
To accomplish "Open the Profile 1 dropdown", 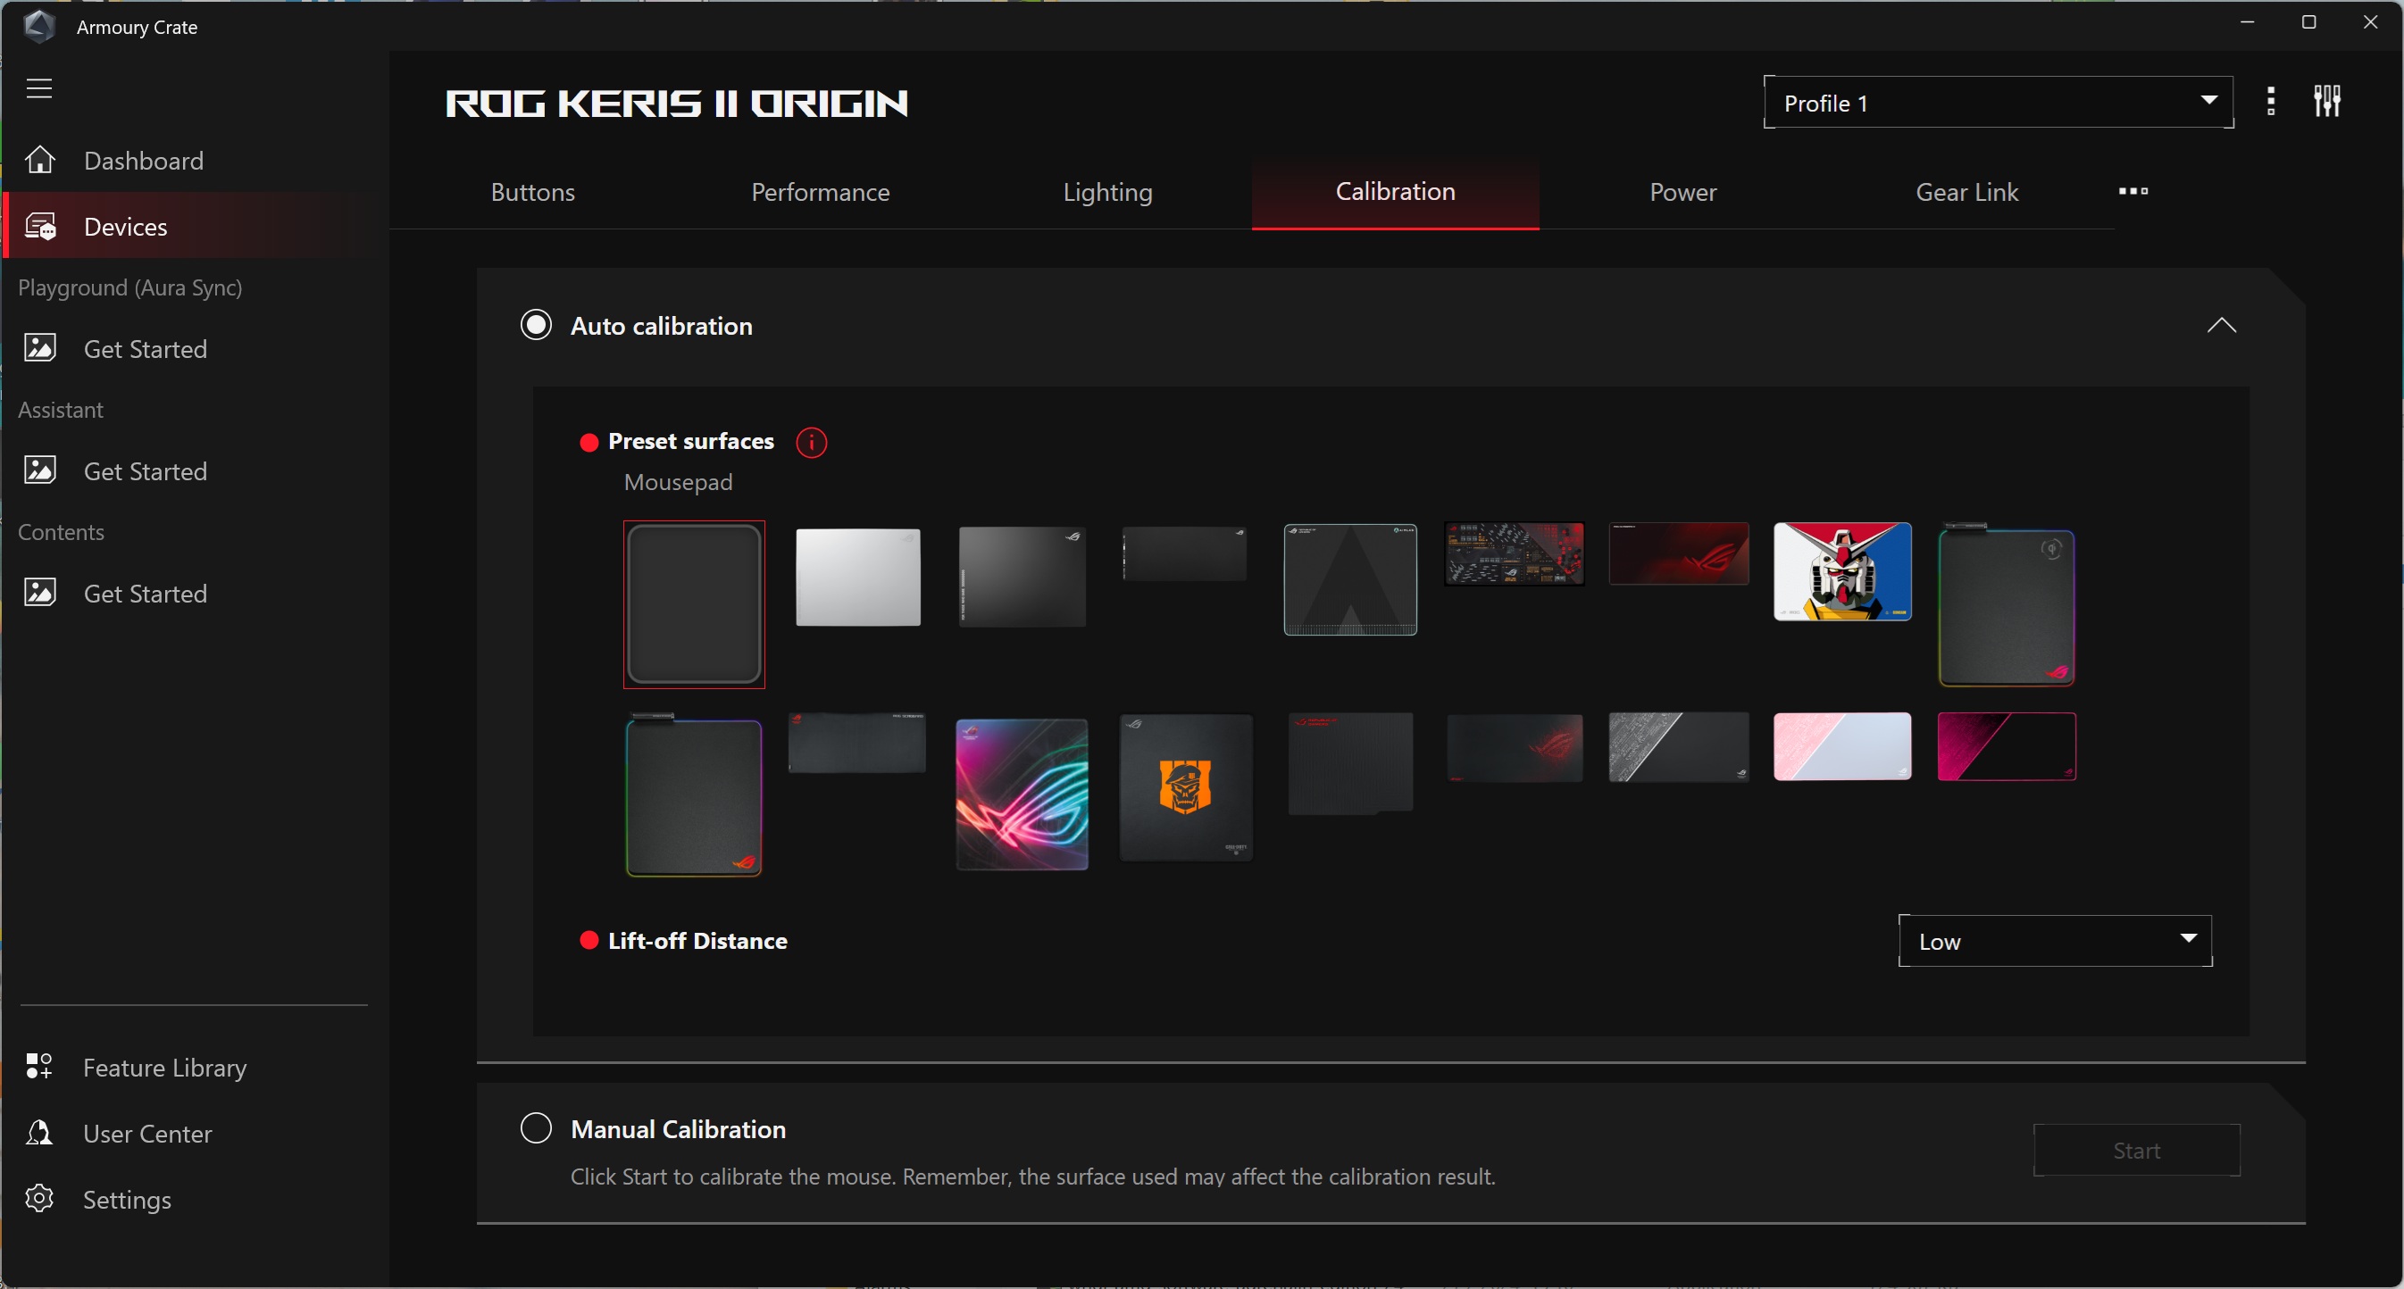I will (1998, 103).
